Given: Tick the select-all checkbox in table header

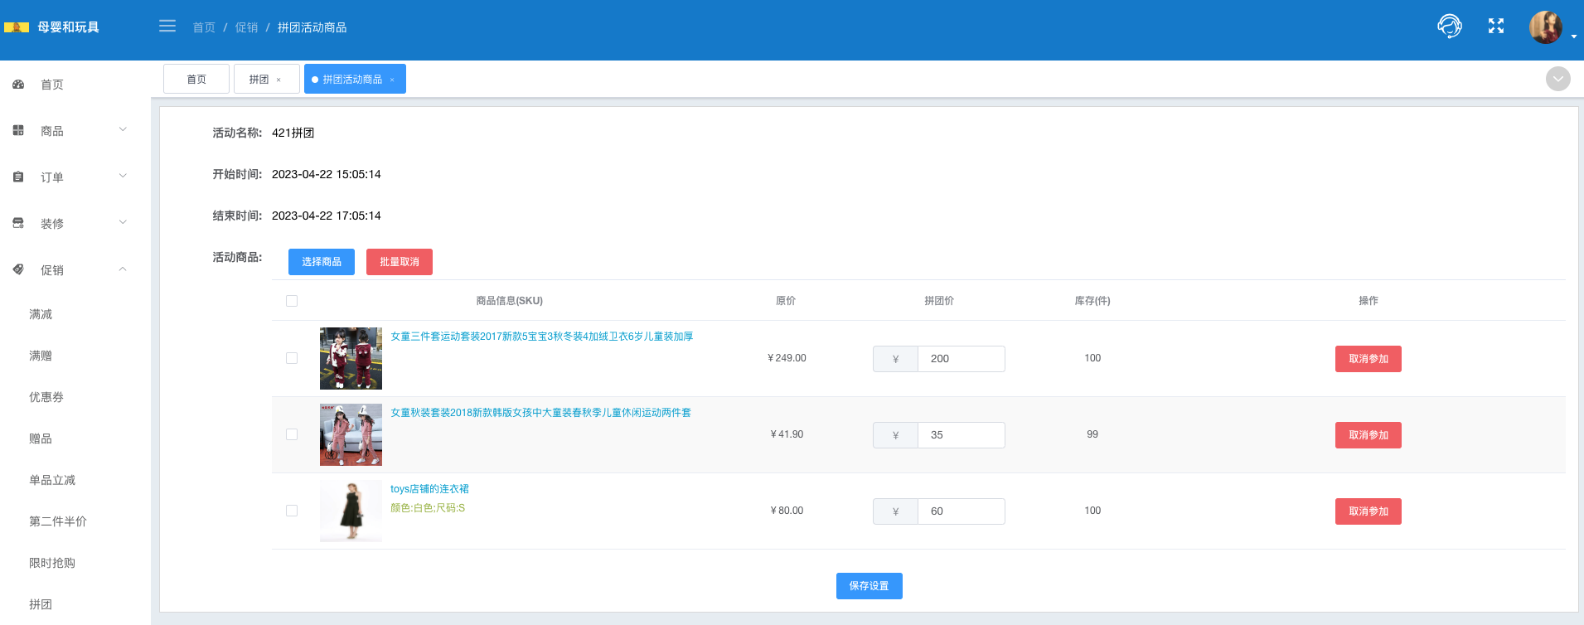Looking at the screenshot, I should click(x=292, y=301).
